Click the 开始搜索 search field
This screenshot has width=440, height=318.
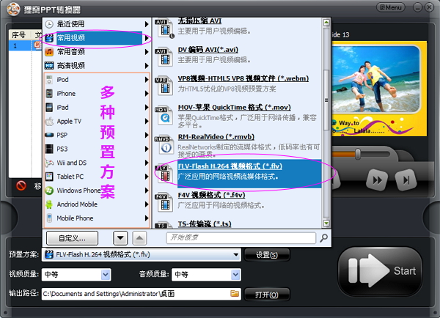point(241,238)
